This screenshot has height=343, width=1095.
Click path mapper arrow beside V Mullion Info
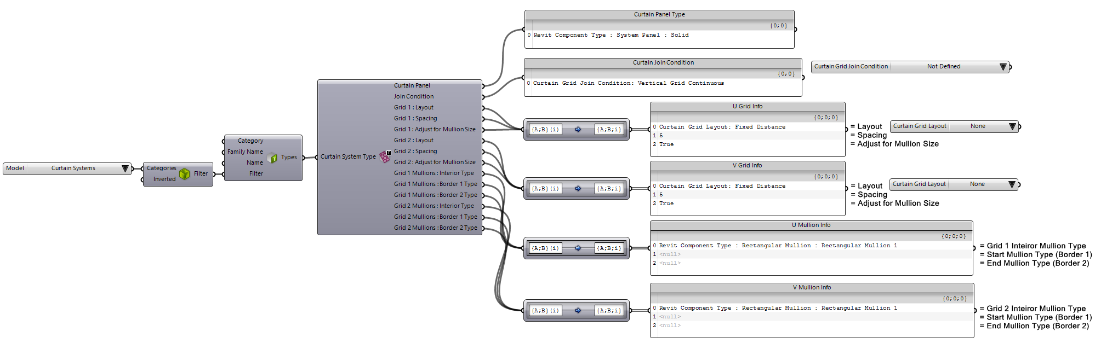[578, 311]
